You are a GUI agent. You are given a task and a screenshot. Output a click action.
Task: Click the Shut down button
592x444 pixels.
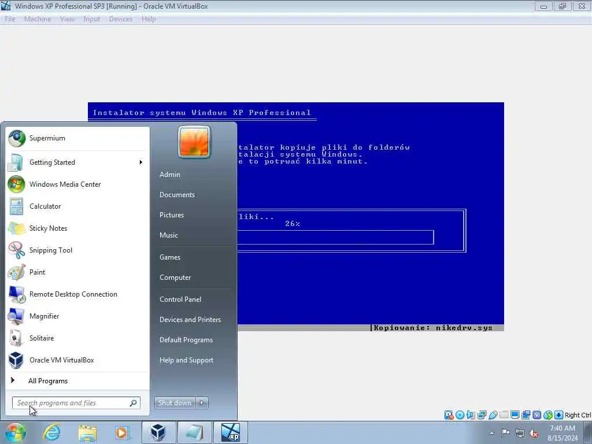[175, 403]
